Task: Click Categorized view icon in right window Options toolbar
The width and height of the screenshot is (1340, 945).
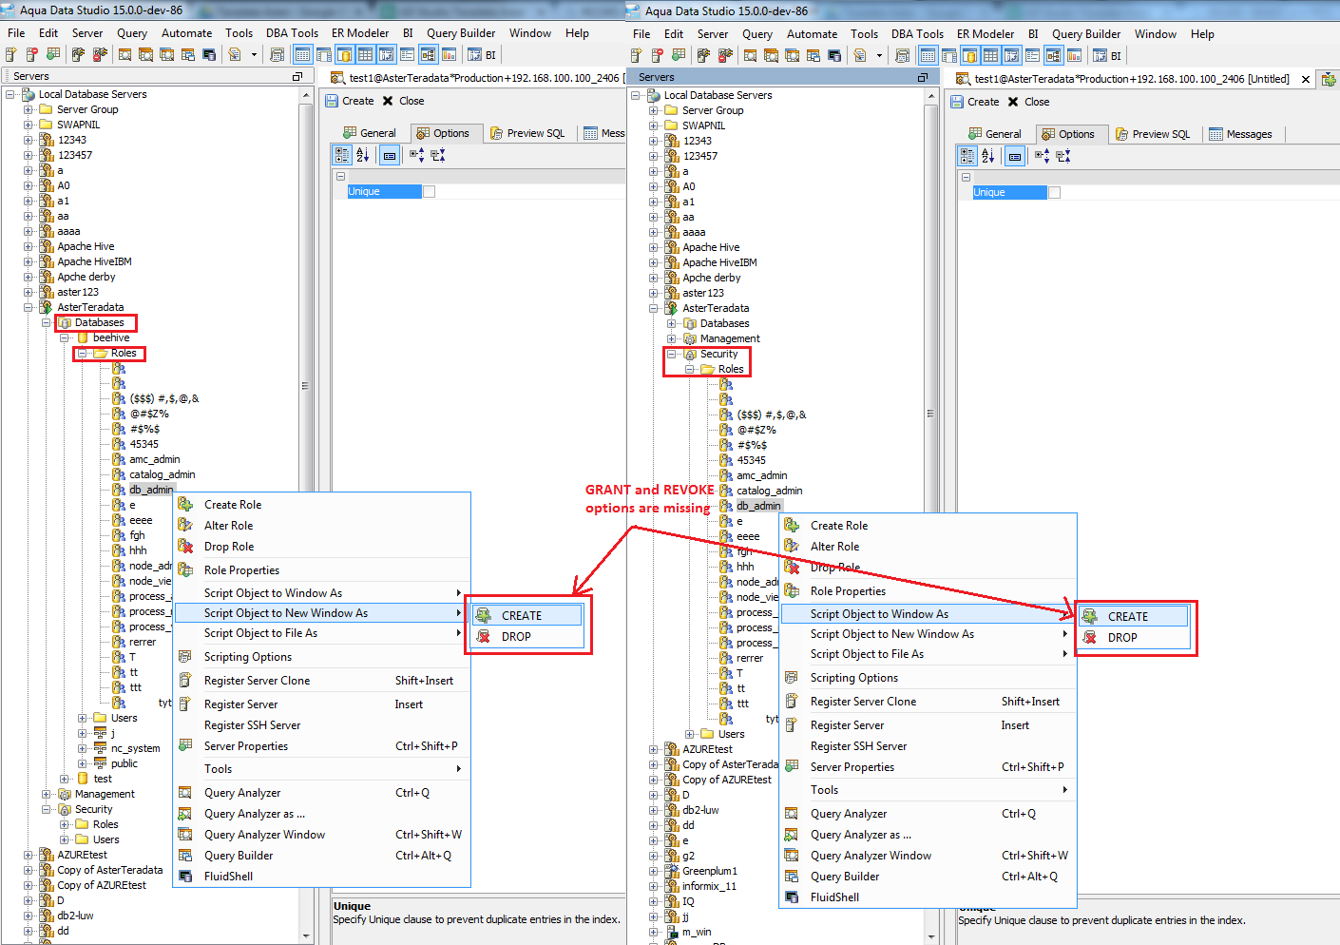Action: (x=967, y=156)
